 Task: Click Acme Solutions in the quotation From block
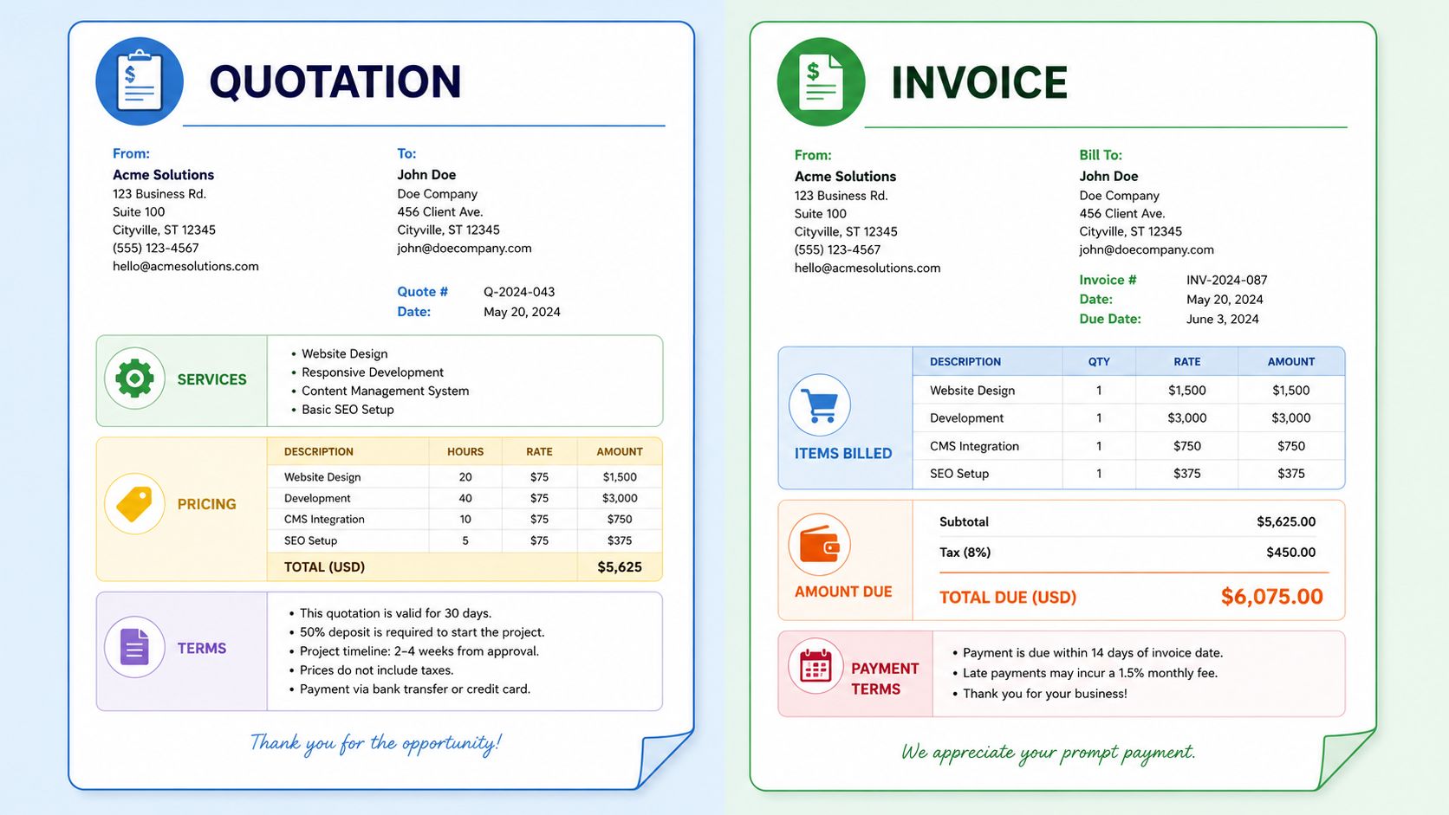click(163, 175)
